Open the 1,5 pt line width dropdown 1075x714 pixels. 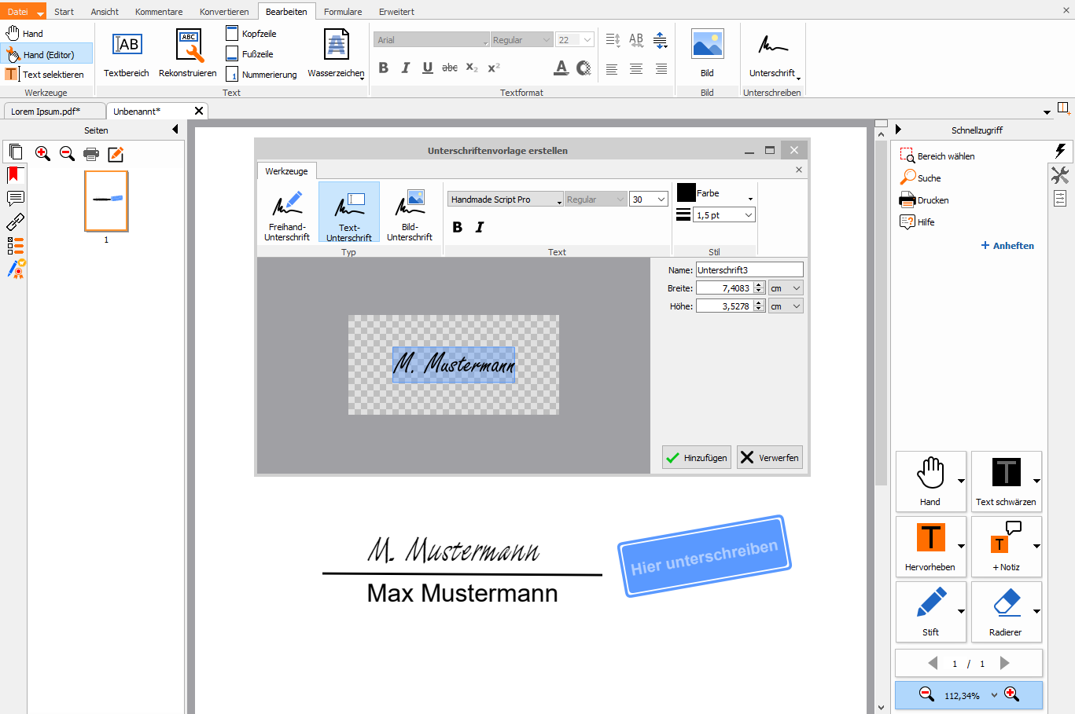748,215
